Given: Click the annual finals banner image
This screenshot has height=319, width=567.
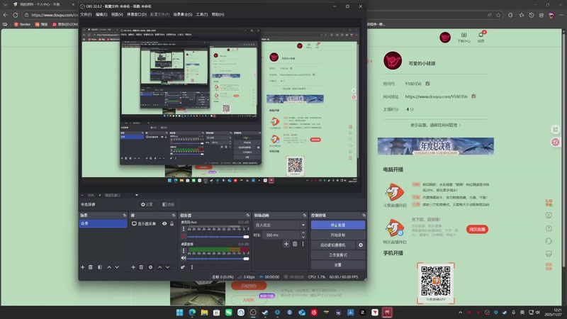Looking at the screenshot, I should point(436,146).
